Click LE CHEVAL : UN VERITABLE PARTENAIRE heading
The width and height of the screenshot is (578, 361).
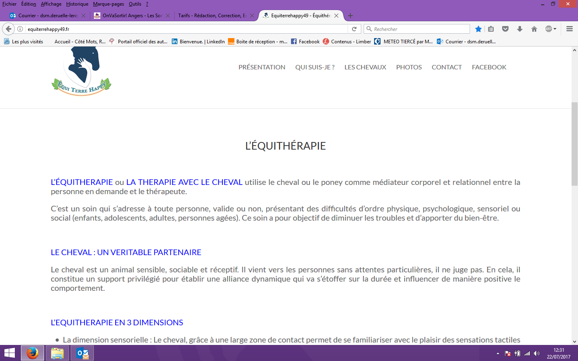point(126,252)
